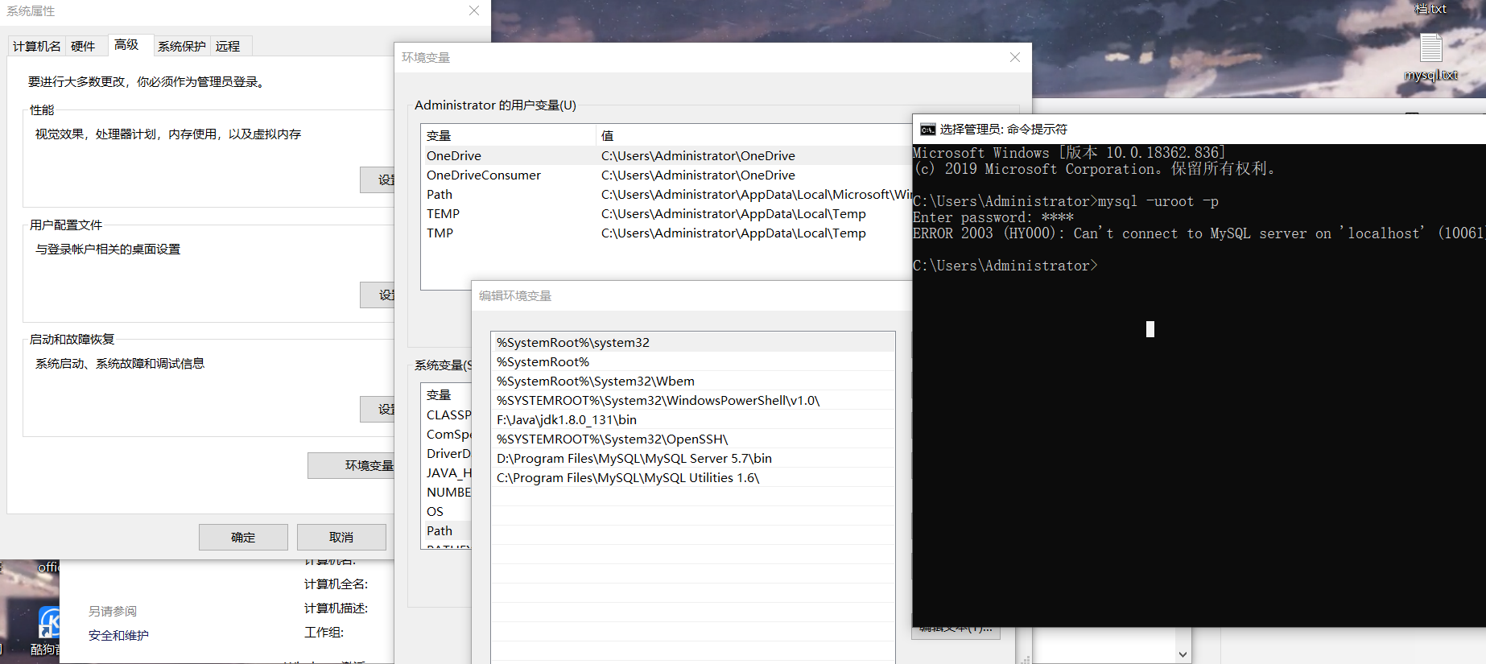Select the System32\OpenSSH\ path entry
Screen dimensions: 1486x664
(693, 439)
